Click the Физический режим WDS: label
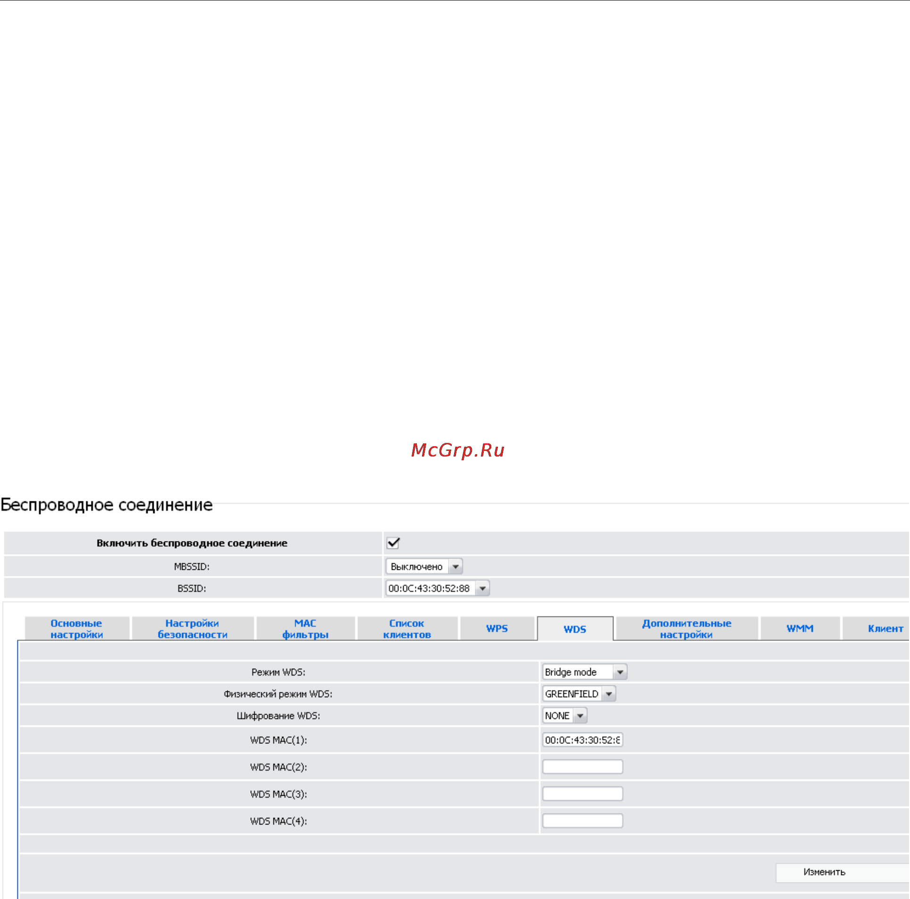This screenshot has height=899, width=910. pos(278,694)
